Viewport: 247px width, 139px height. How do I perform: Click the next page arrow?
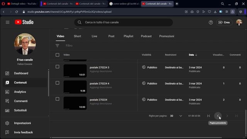click(x=227, y=116)
